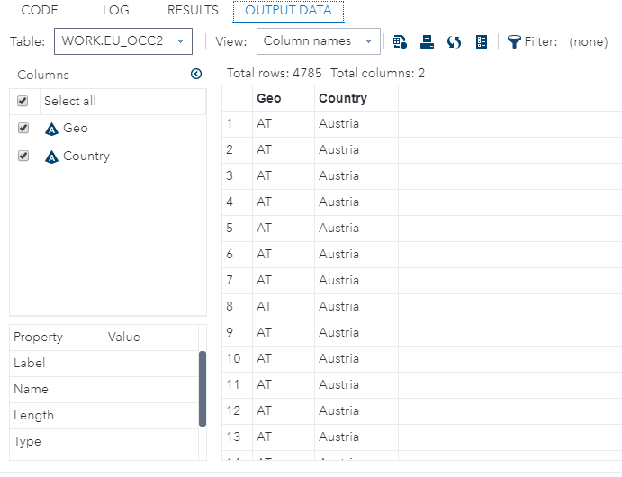Viewport: 622px width, 477px height.
Task: Open the RESULTS tab
Action: [x=193, y=11]
